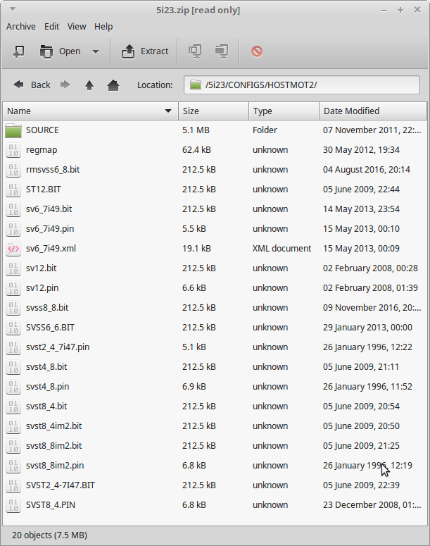Select the SVST2_4-7I47.BIT file icon
This screenshot has width=430, height=546.
pyautogui.click(x=13, y=485)
